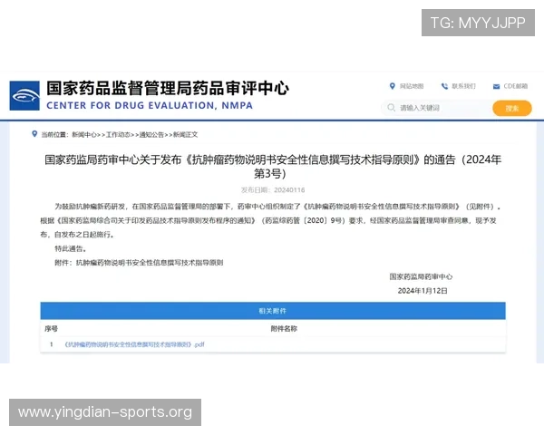This screenshot has width=544, height=435.
Task: Open the 网站地图 link
Action: 412,86
